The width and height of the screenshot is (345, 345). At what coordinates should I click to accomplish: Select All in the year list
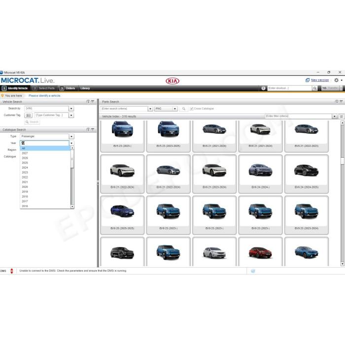click(x=45, y=148)
